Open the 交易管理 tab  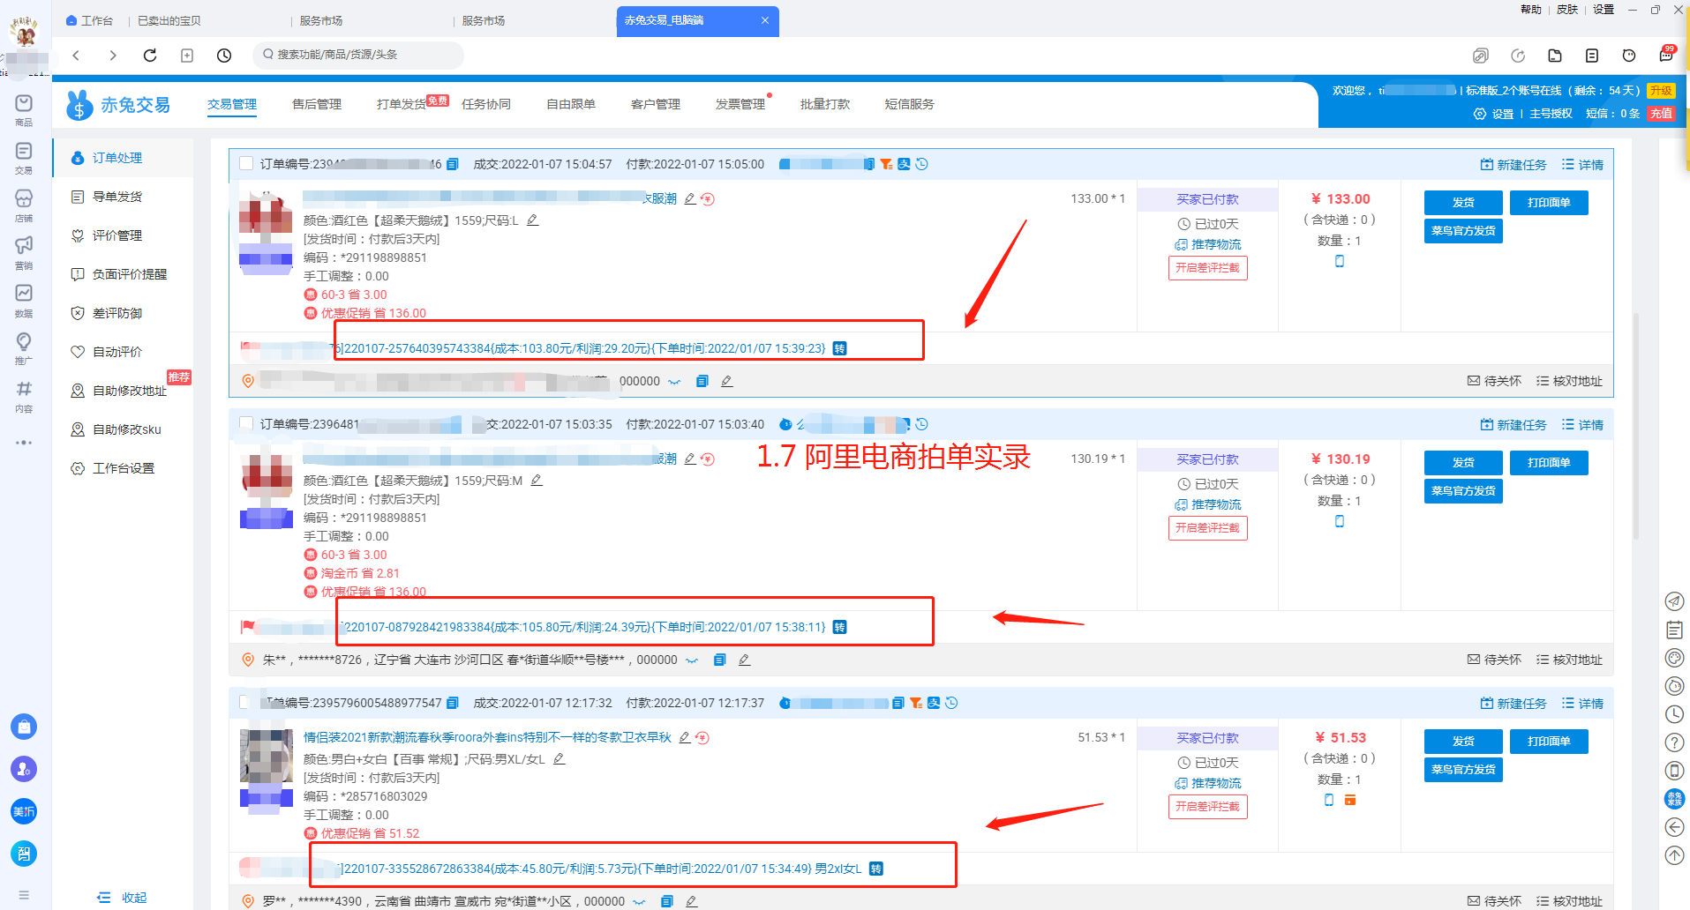pyautogui.click(x=232, y=104)
